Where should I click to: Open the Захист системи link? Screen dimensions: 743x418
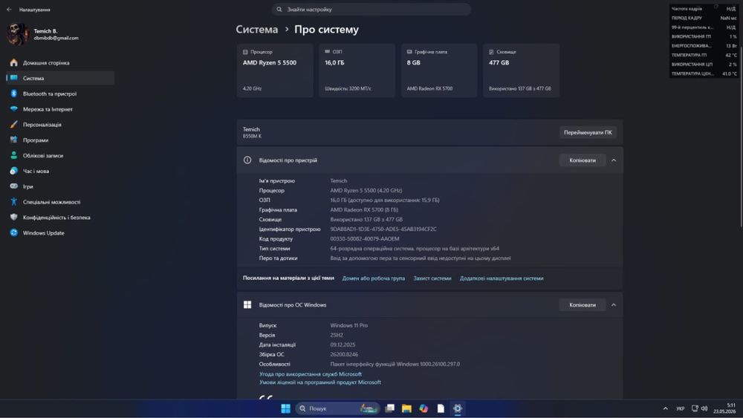(432, 278)
